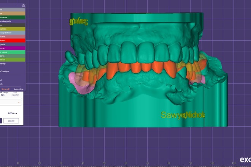The image size is (251, 167).
Task: Click the yellow text on upper model base
Action: click(x=79, y=22)
